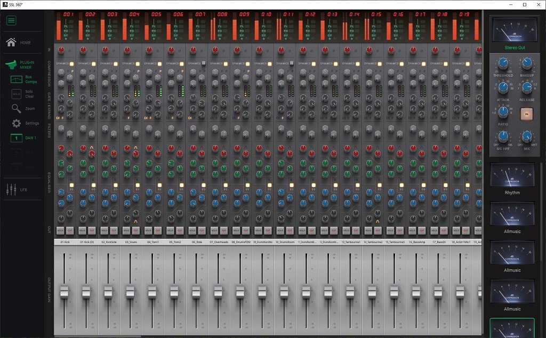Click the HF bell button on 01 Kick (D)
The image size is (546, 338).
pyautogui.click(x=92, y=147)
